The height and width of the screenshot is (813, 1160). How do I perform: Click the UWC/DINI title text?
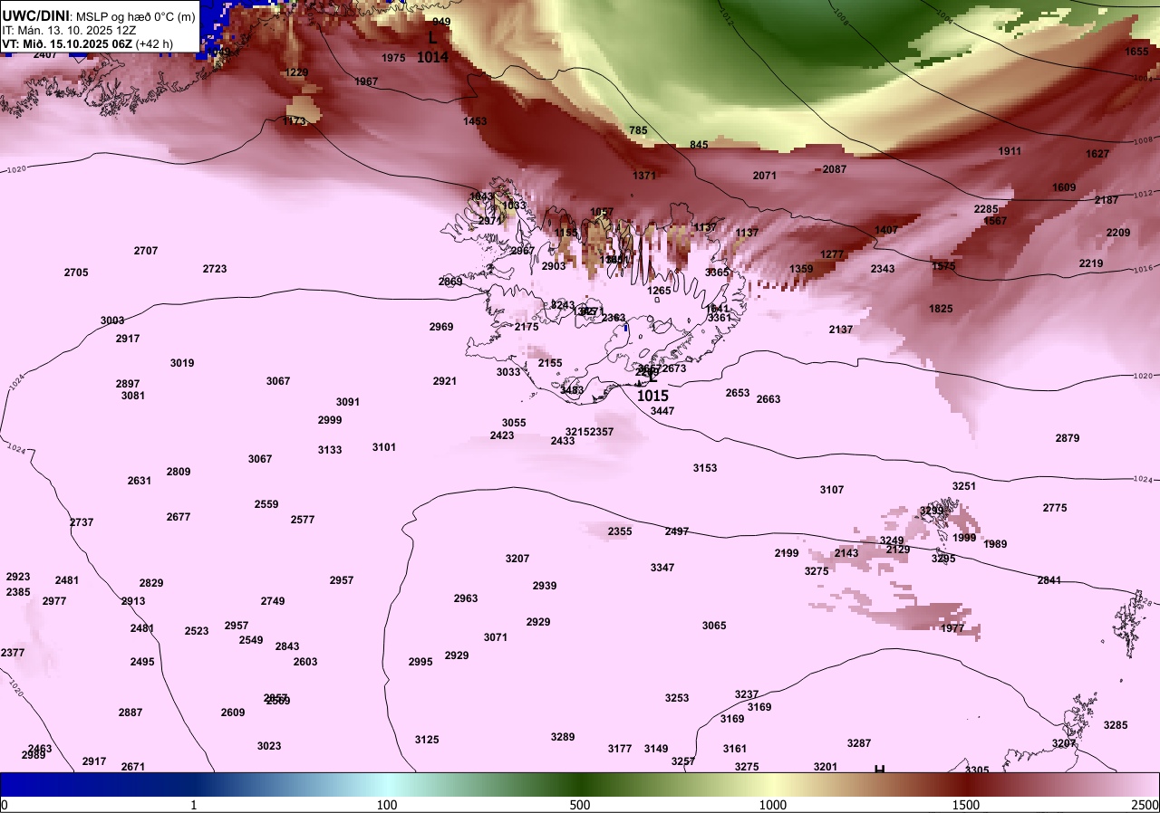pyautogui.click(x=34, y=15)
